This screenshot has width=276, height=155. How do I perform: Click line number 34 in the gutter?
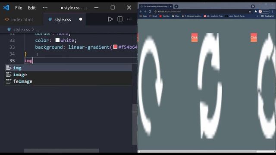12,54
